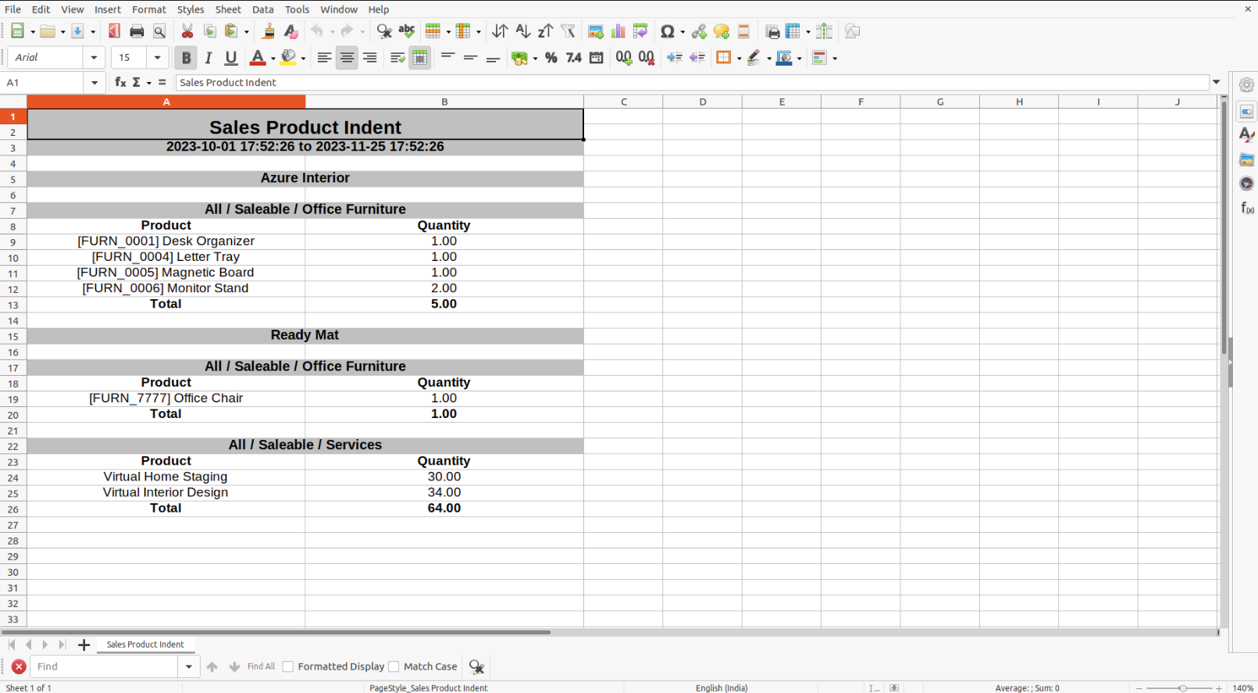The height and width of the screenshot is (693, 1258).
Task: Click the Cut scissors icon
Action: pyautogui.click(x=187, y=31)
